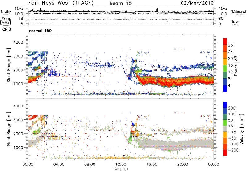Click the noise spike near 16:40 in N.Sky panel
Image resolution: width=247 pixels, height=171 pixels.
pos(157,10)
